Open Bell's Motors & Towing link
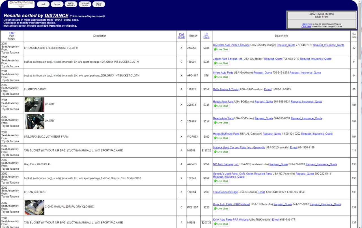 [226, 90]
